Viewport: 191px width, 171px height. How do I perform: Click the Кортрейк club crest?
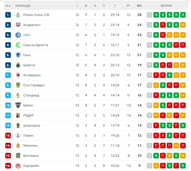pos(18,166)
